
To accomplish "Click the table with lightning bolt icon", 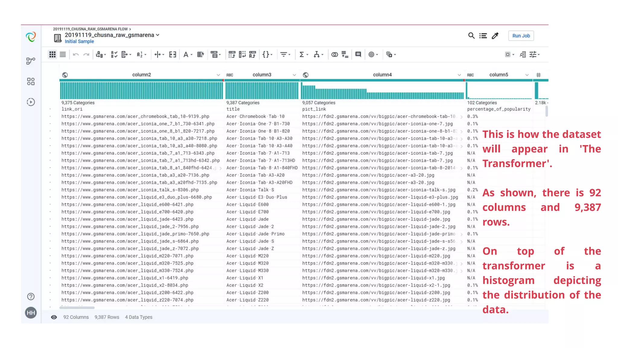I will [x=200, y=54].
